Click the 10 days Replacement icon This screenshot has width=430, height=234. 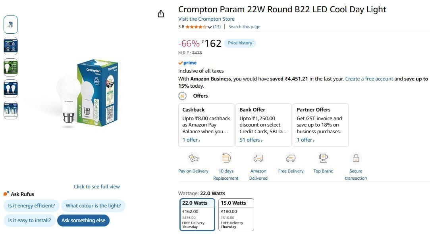[226, 158]
